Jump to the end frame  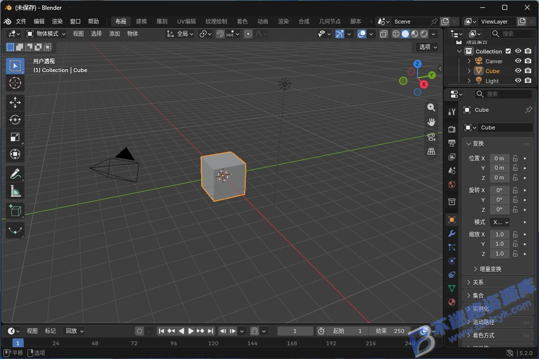coord(211,331)
